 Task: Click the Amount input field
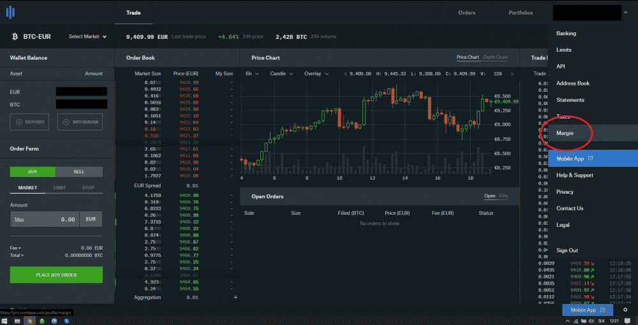point(45,219)
